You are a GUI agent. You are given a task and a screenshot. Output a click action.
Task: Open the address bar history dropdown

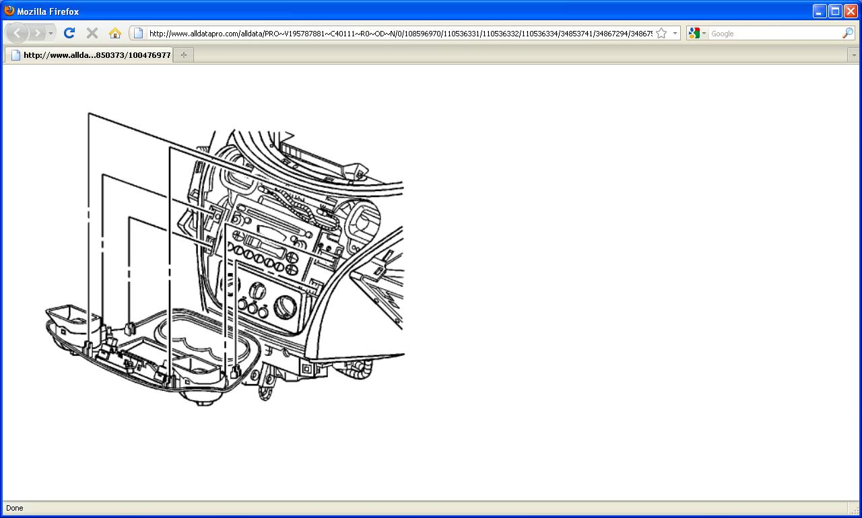tap(675, 33)
